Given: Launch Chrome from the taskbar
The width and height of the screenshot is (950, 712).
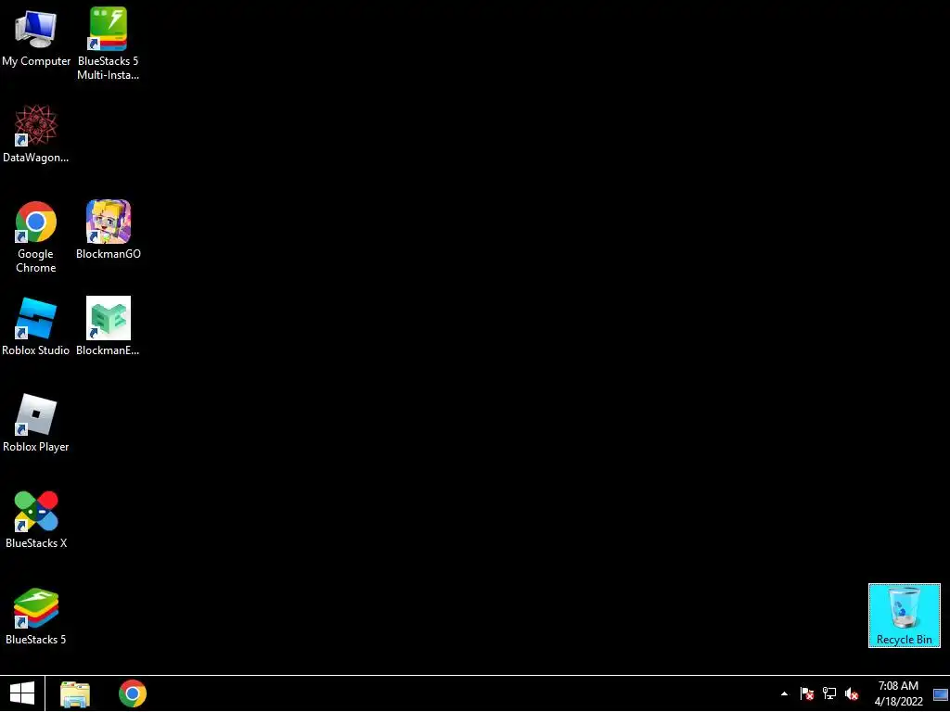Looking at the screenshot, I should (x=133, y=693).
